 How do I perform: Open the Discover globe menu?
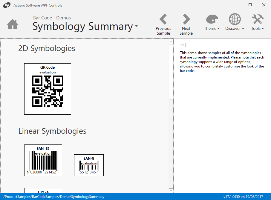235,22
